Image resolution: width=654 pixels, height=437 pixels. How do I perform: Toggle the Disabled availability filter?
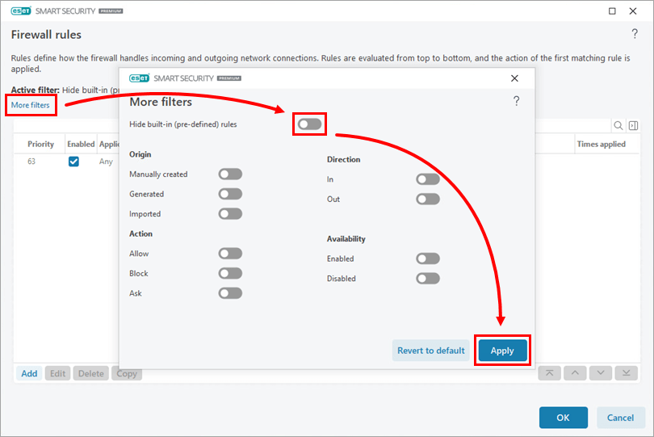coord(428,279)
